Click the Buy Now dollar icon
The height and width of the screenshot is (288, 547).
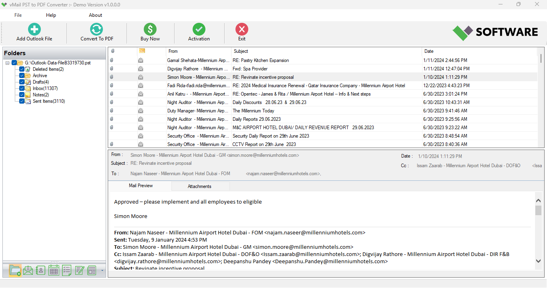pos(150,29)
